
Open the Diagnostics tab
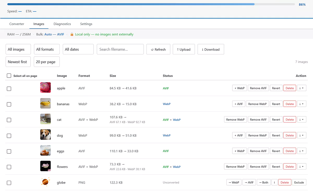coord(62,24)
